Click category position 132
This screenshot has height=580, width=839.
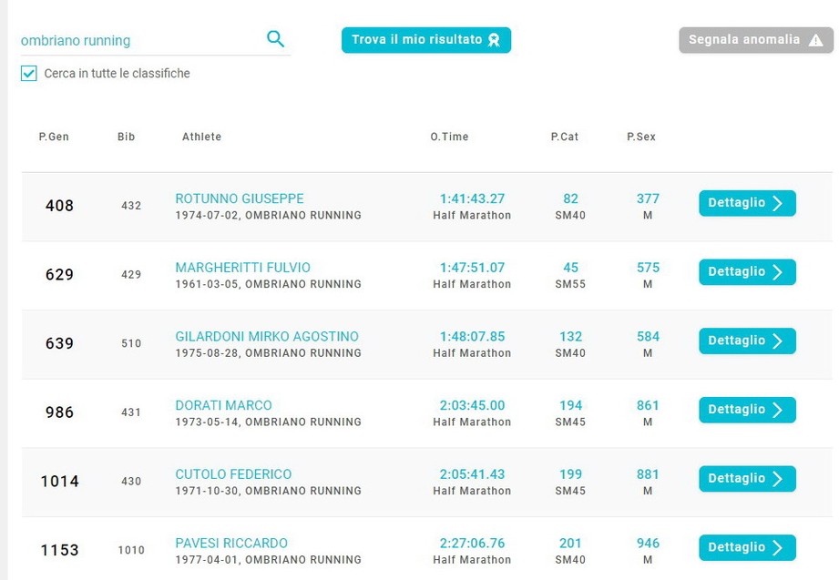(x=570, y=337)
